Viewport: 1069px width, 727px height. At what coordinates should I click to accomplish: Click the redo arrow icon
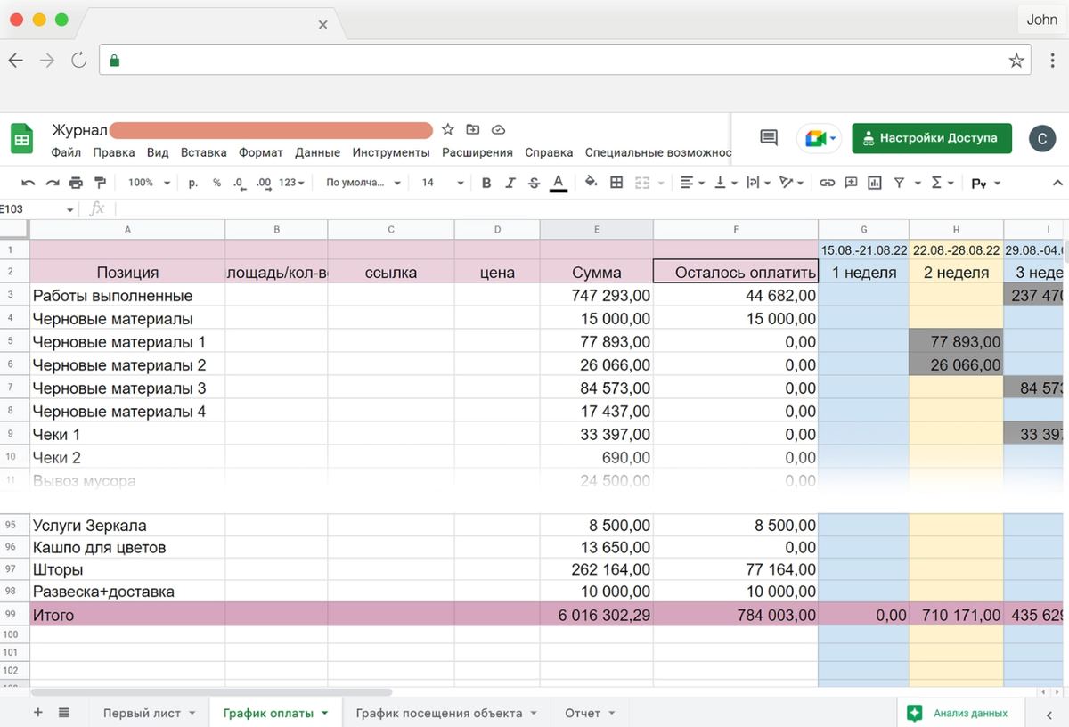(53, 183)
